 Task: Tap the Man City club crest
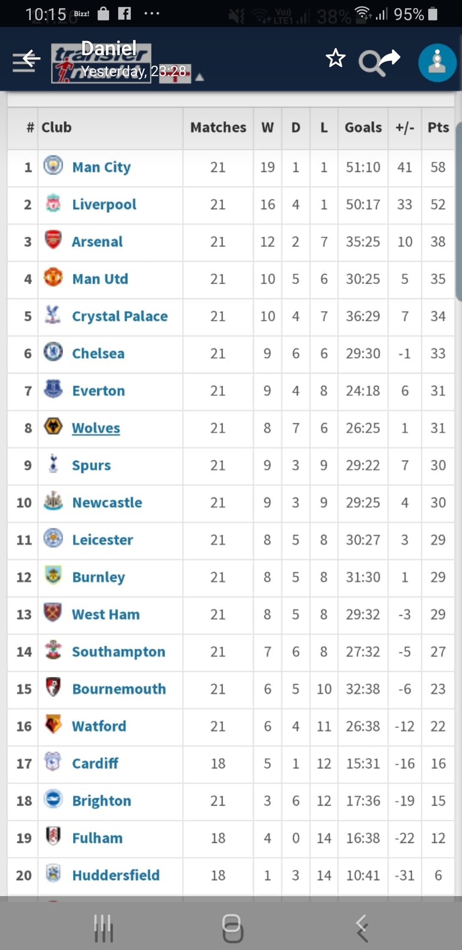coord(53,166)
